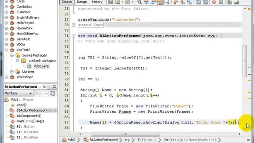Close the B1ActionPerformed Navigator tab

pyautogui.click(x=44, y=87)
